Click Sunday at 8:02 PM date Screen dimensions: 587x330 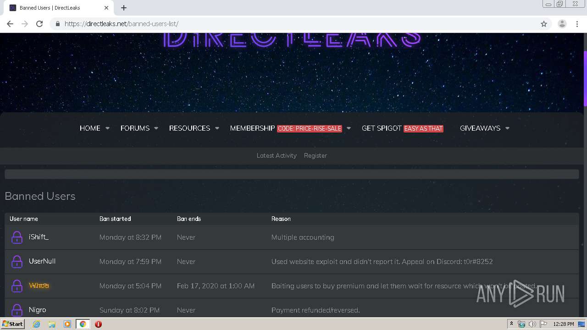pyautogui.click(x=129, y=310)
